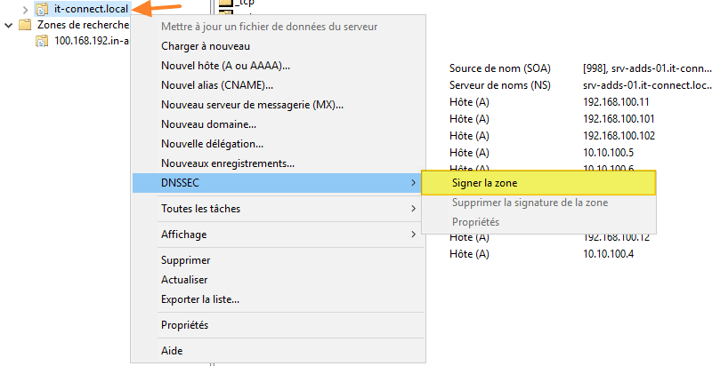
Task: Select Zones de recherche tree label
Action: pyautogui.click(x=83, y=25)
